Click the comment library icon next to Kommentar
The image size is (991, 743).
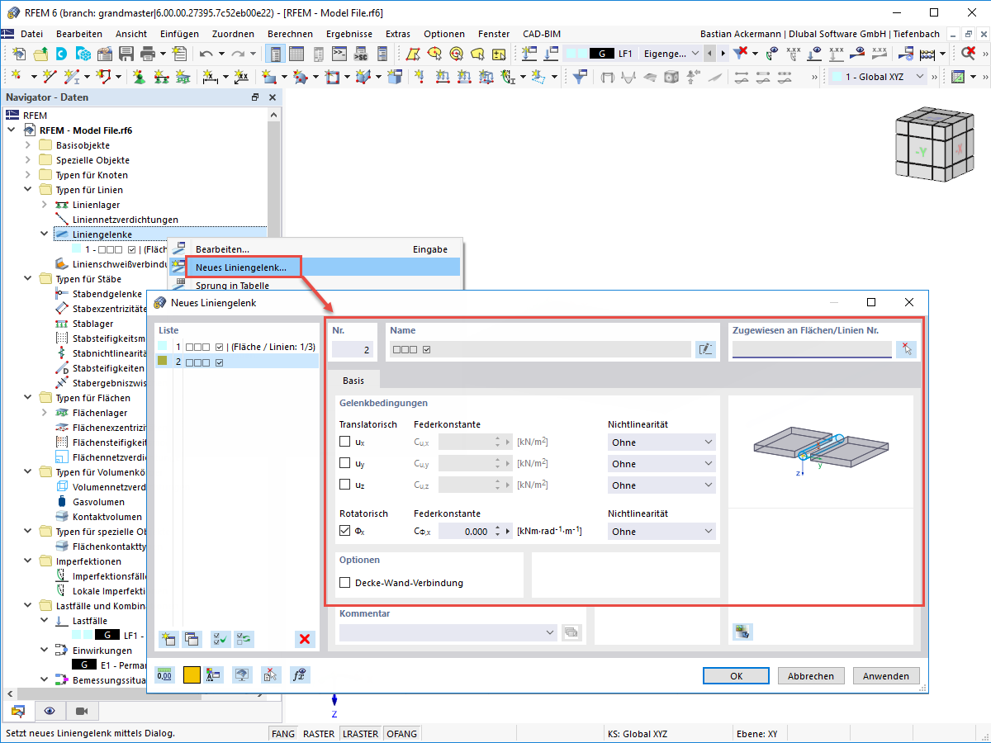pos(571,632)
